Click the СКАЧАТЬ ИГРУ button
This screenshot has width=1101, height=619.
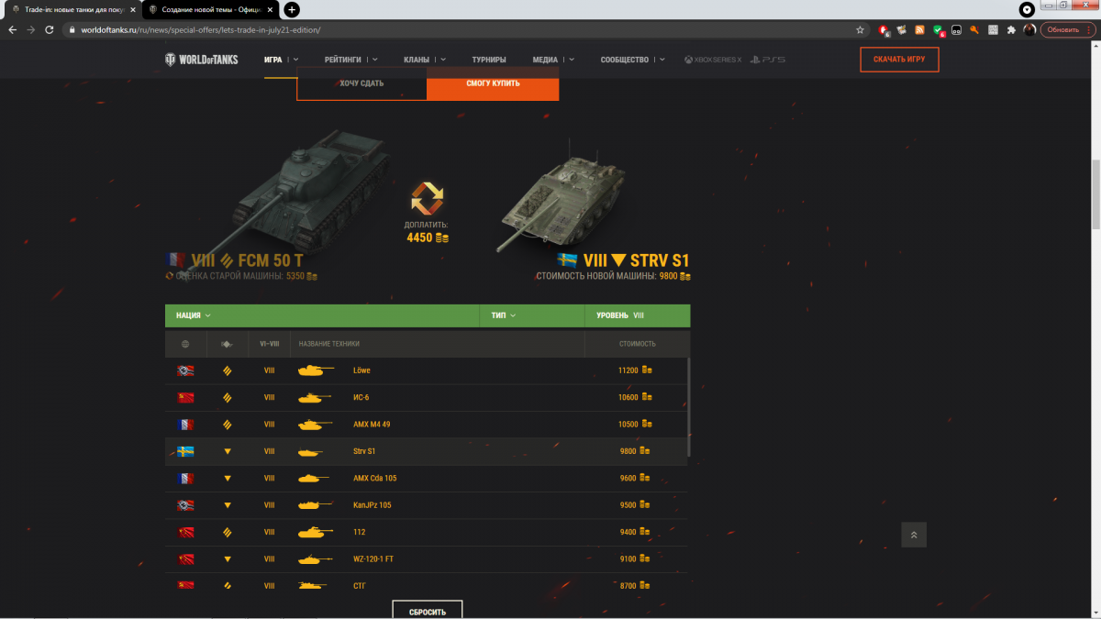coord(899,60)
